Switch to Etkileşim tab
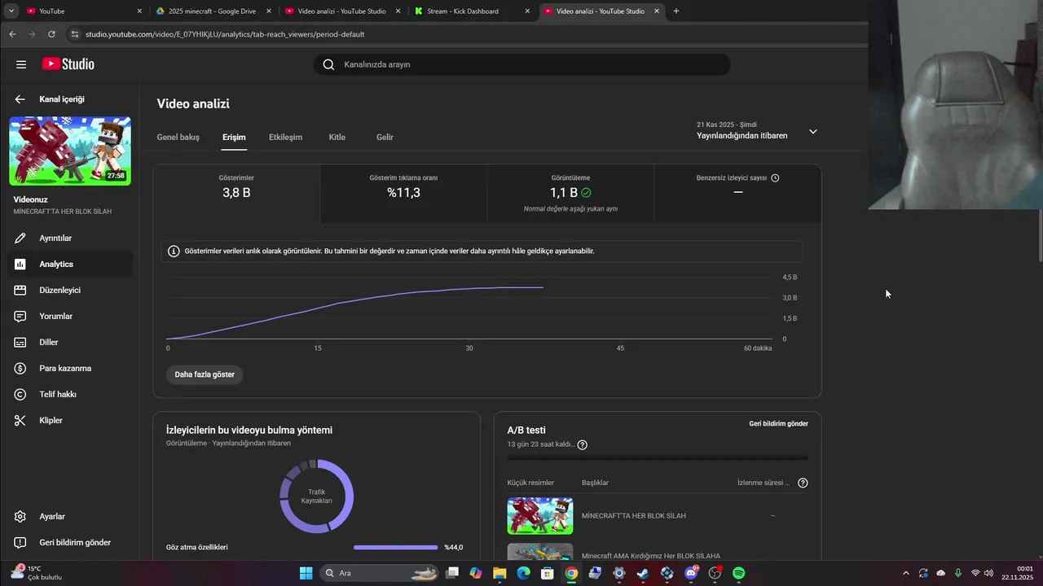 click(285, 138)
